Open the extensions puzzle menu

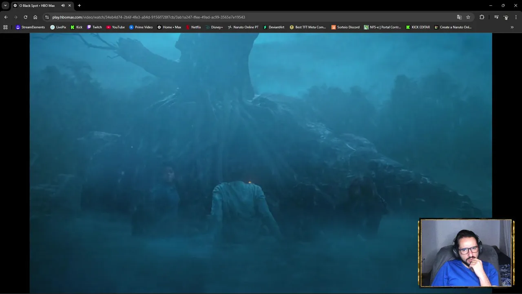point(482,17)
